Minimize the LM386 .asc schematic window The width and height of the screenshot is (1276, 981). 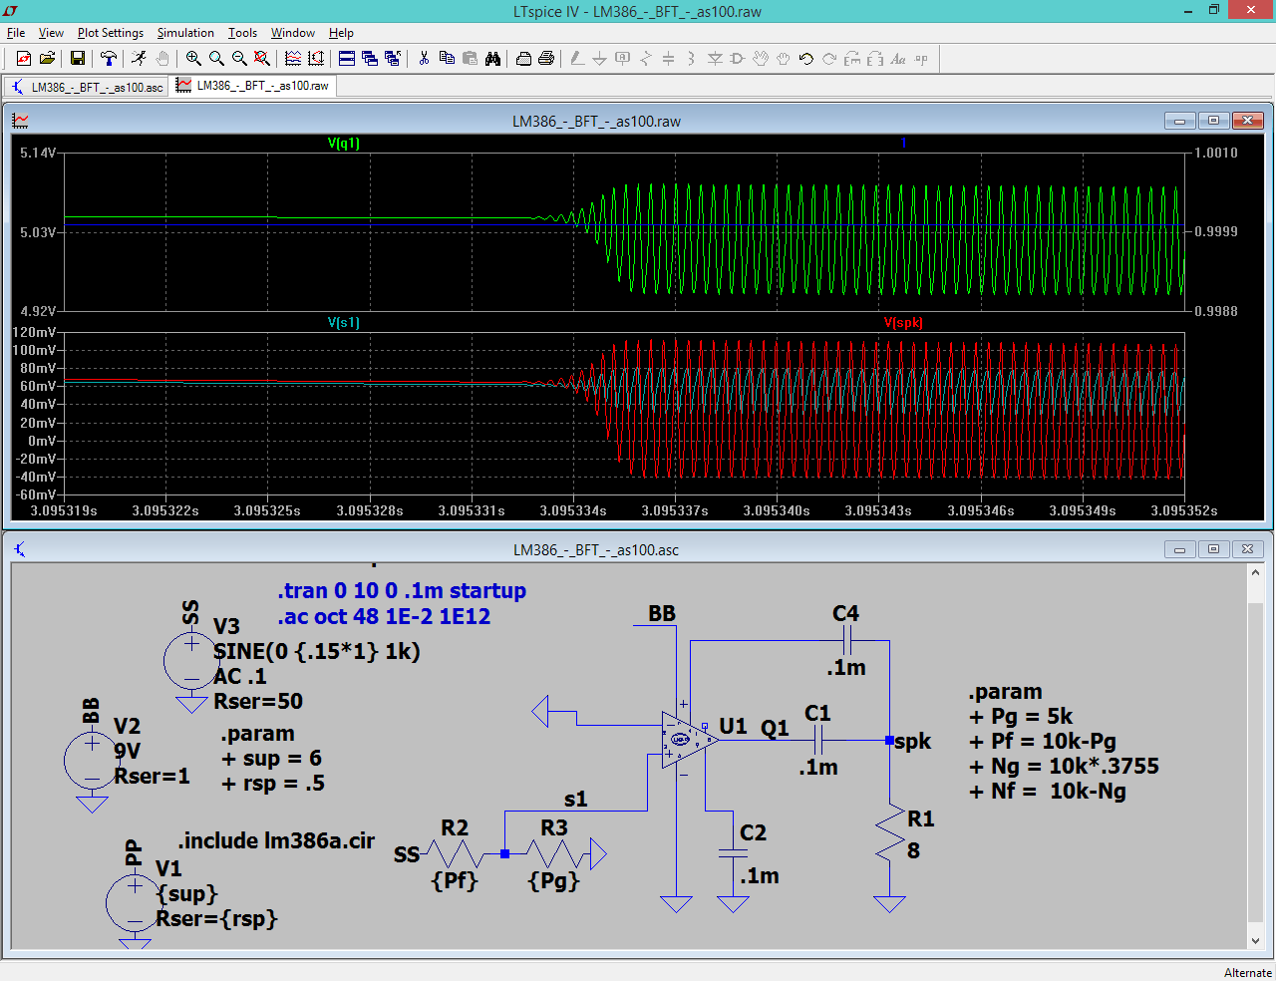[x=1179, y=549]
